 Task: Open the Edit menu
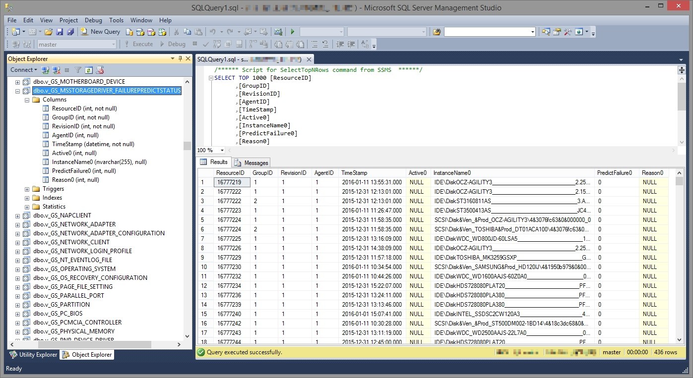(28, 20)
